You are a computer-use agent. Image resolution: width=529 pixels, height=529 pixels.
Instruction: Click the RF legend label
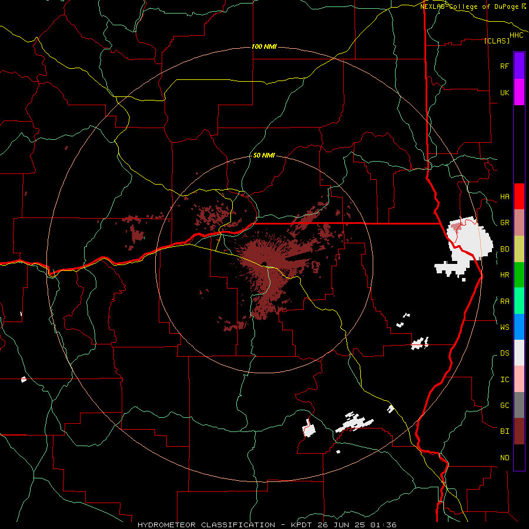(x=504, y=66)
